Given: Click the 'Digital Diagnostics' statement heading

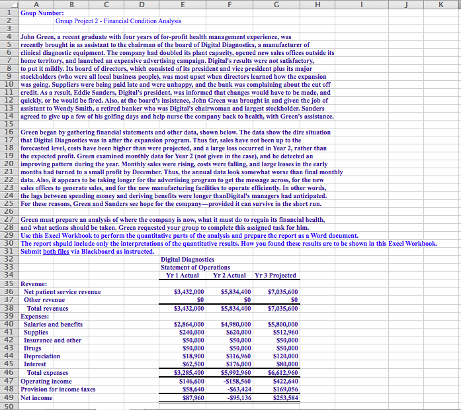Looking at the screenshot, I should point(187,260).
